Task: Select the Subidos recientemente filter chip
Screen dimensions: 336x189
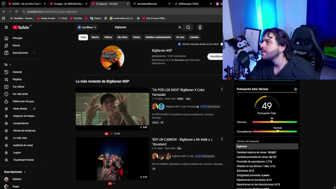Action: tap(158, 37)
